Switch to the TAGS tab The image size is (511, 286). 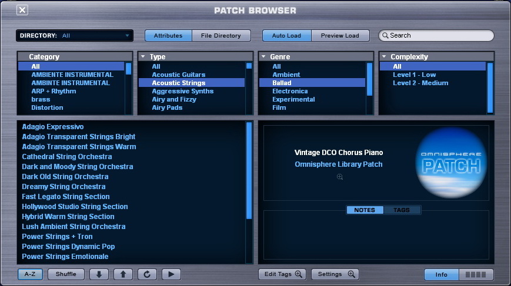coord(402,210)
